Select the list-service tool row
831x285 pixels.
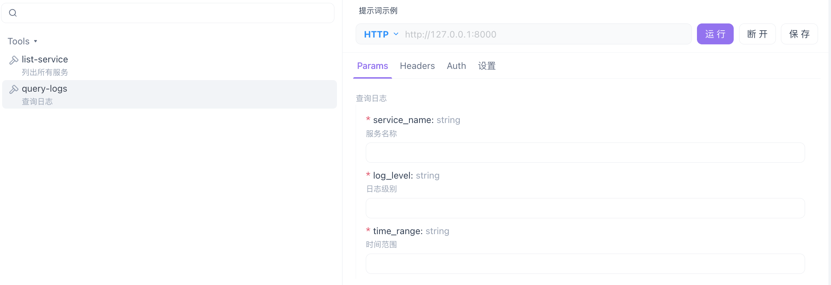tap(169, 65)
